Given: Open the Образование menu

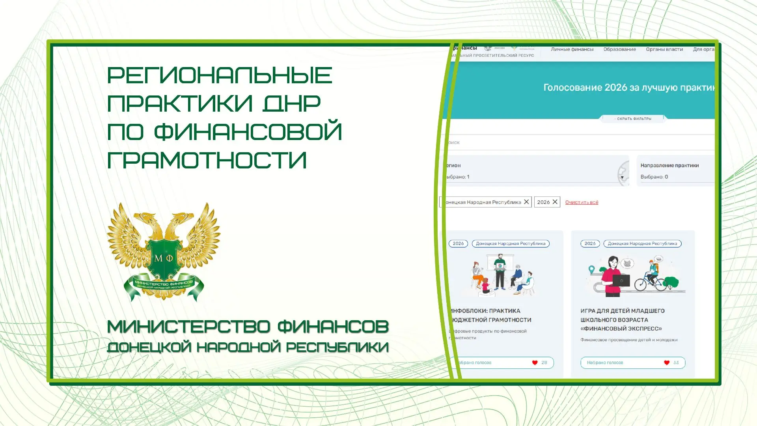Looking at the screenshot, I should click(x=620, y=49).
